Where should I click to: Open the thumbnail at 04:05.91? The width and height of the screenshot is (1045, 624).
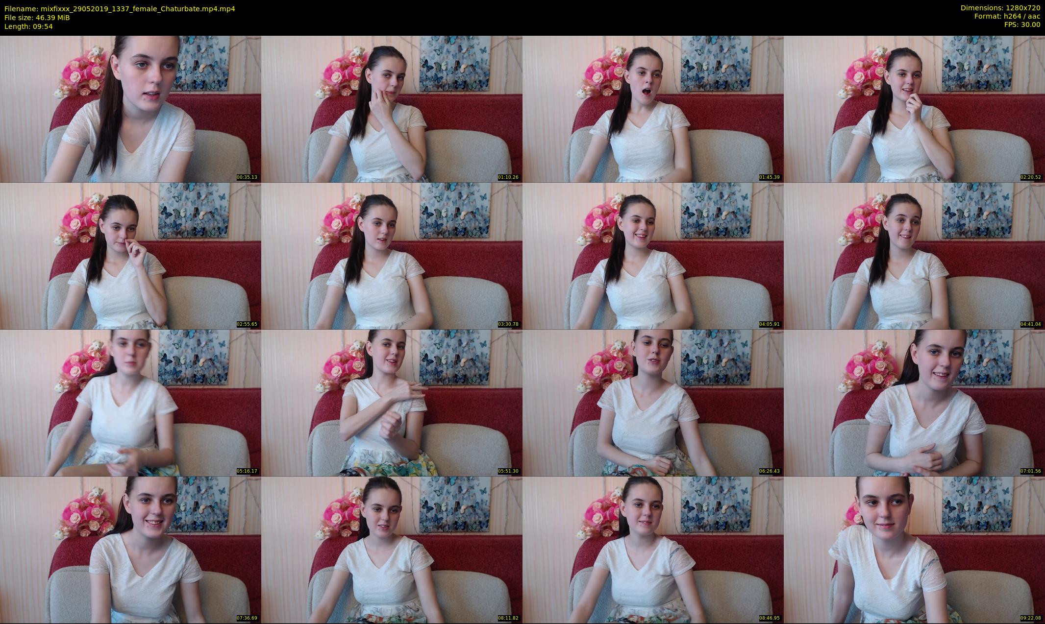pyautogui.click(x=653, y=256)
